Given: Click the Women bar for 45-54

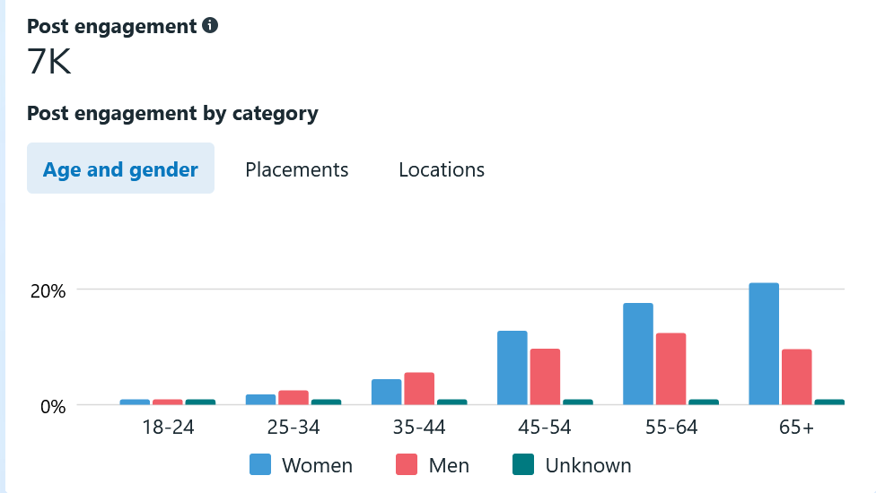Looking at the screenshot, I should 512,368.
